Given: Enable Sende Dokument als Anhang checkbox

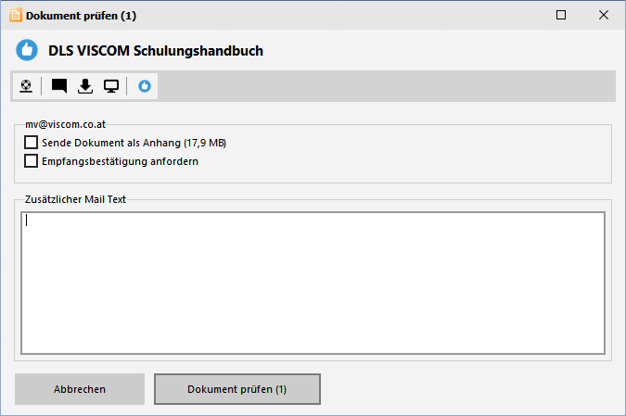Looking at the screenshot, I should coord(32,143).
